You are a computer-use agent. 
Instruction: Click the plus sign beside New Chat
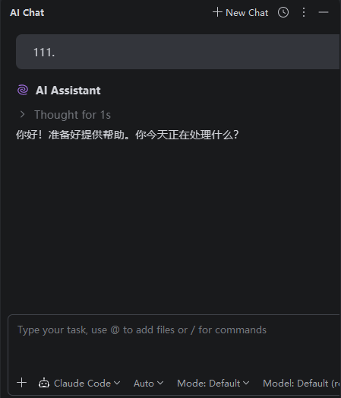[x=217, y=12]
